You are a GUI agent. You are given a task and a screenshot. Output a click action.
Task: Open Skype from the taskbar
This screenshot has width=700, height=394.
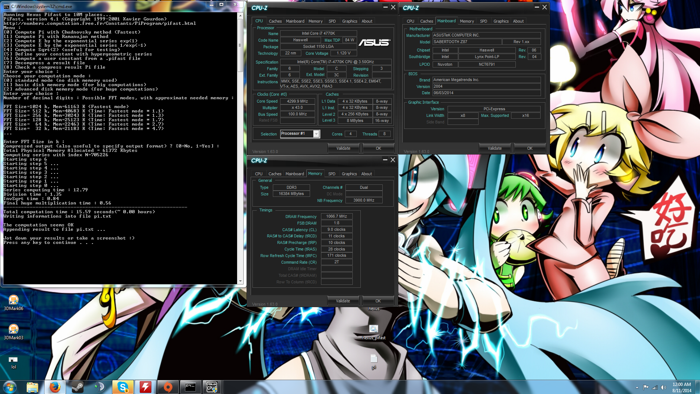123,387
